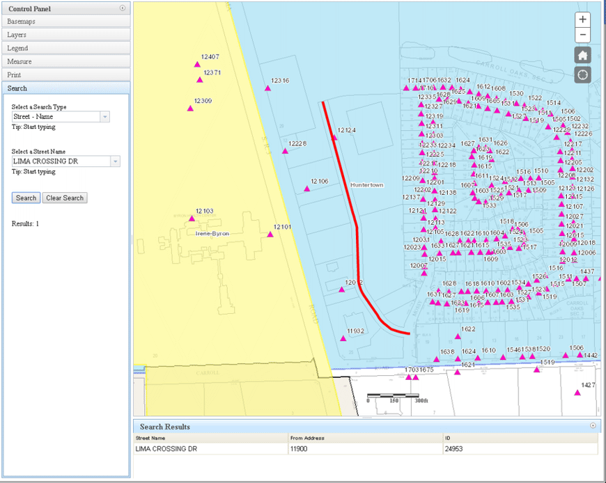Select the address marker labeled 1427
Viewport: 606px width, 483px height.
click(577, 393)
